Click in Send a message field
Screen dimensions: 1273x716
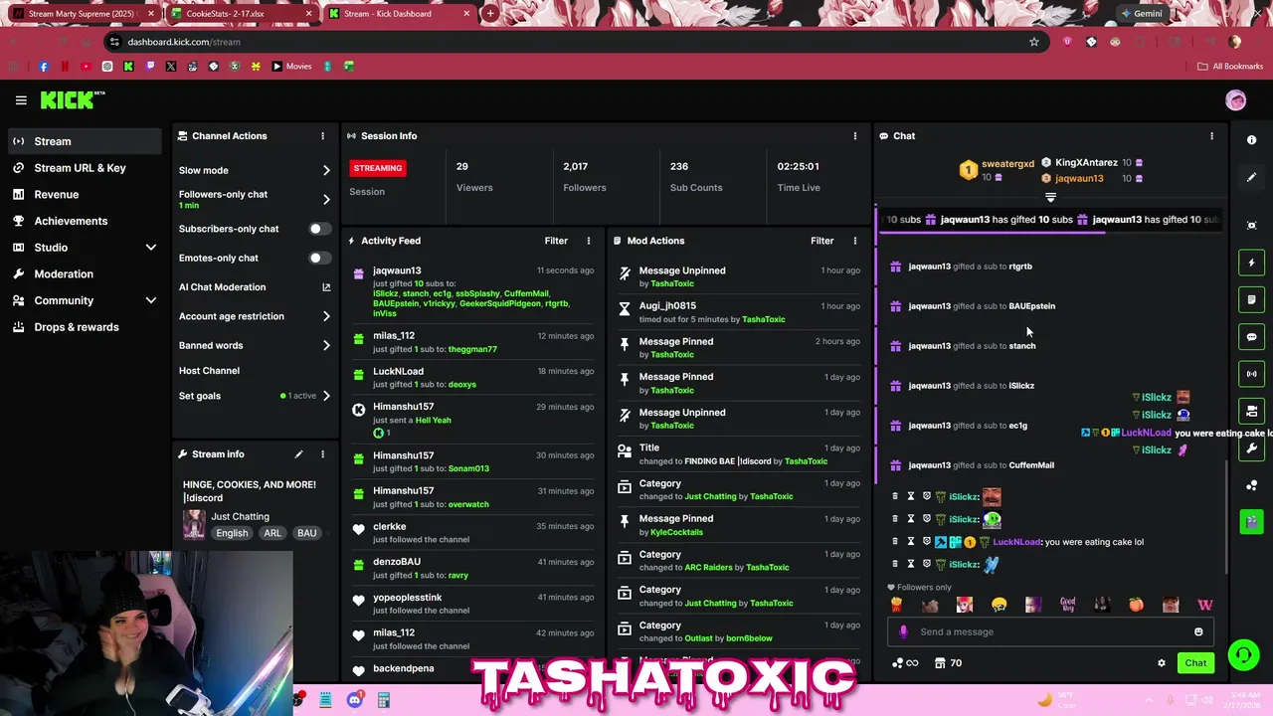pyautogui.click(x=1049, y=631)
